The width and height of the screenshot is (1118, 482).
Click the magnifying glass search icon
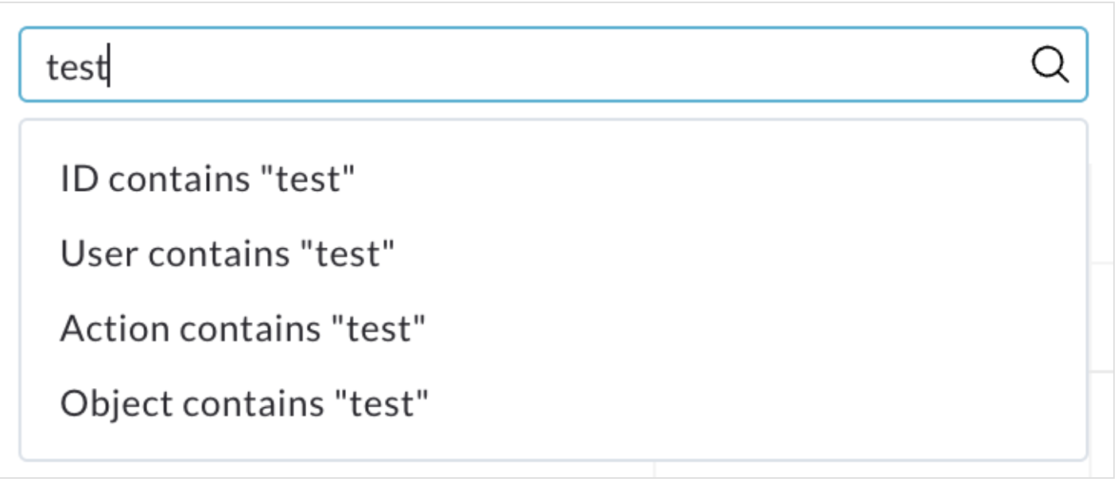tap(1050, 65)
